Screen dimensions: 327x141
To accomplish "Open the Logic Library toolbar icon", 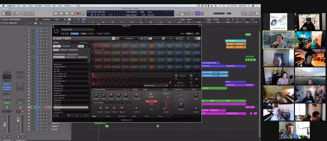I will pyautogui.click(x=4, y=13).
